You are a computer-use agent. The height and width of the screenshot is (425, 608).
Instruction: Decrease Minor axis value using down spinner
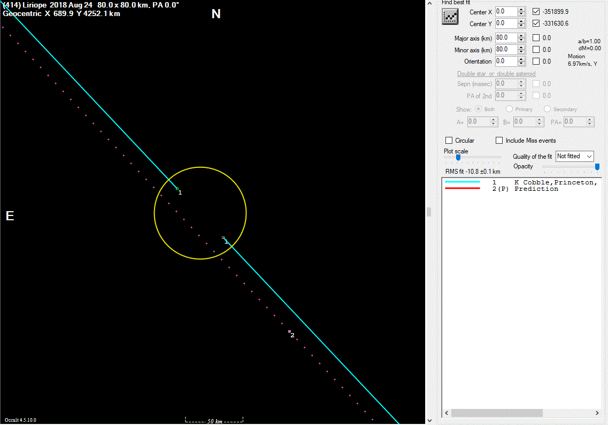click(521, 52)
